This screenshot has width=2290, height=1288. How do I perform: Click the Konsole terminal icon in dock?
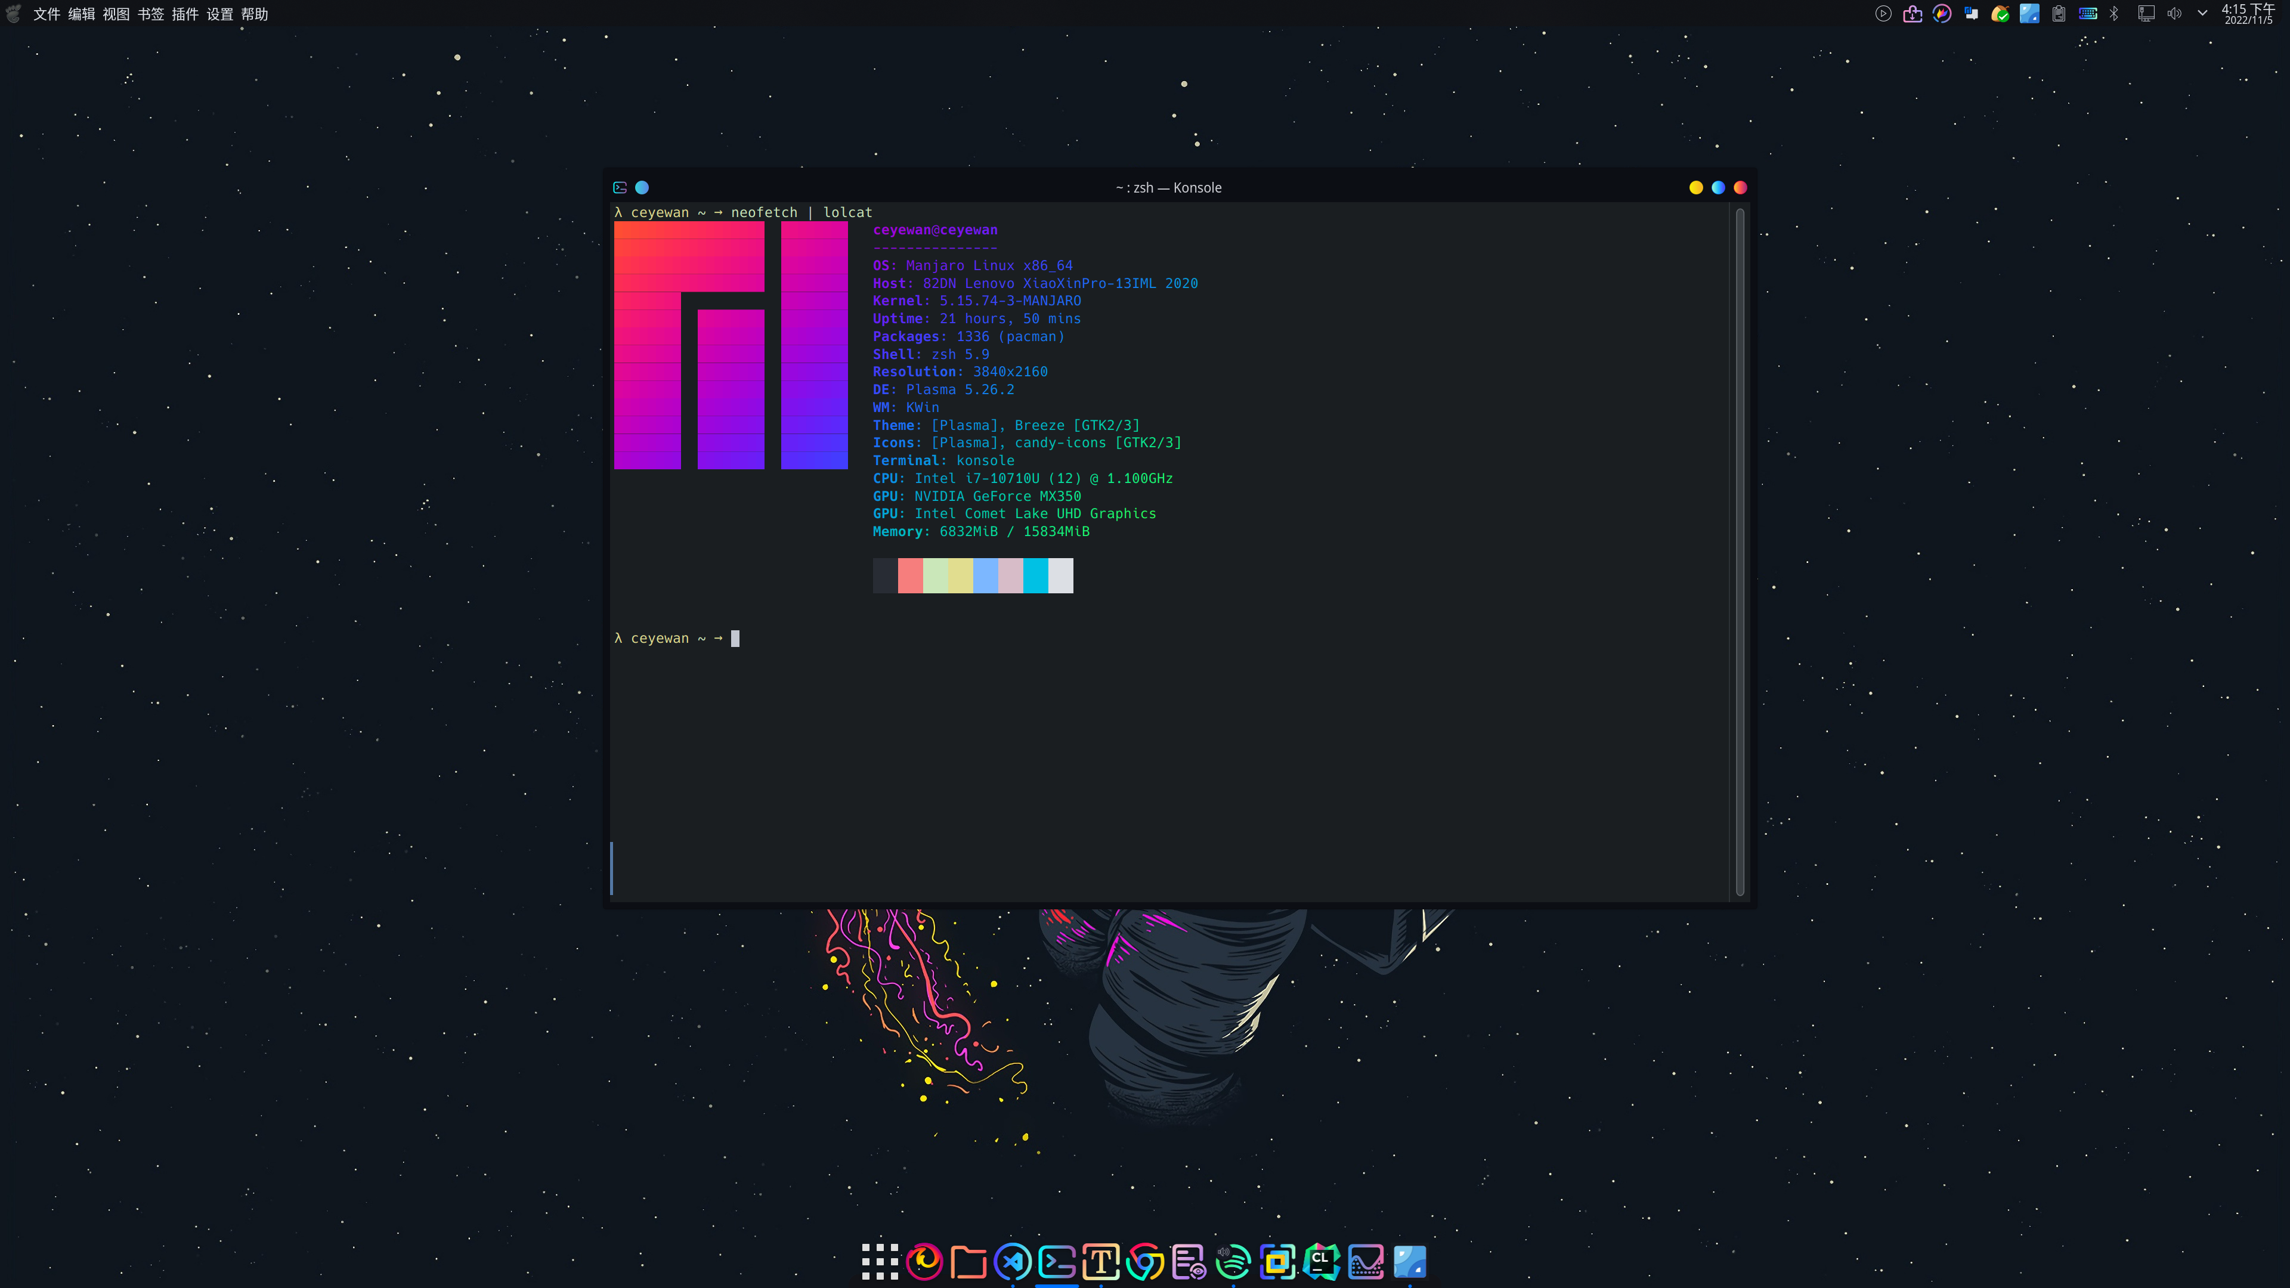[1057, 1261]
